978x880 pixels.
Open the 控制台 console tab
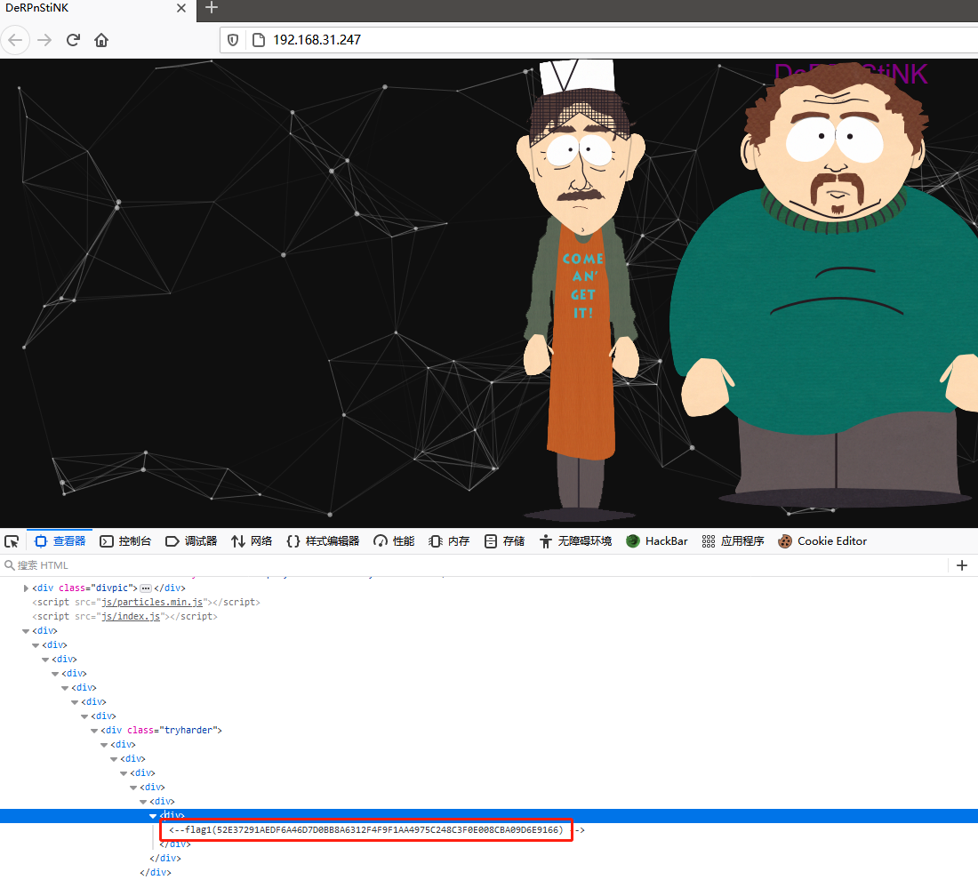(126, 541)
